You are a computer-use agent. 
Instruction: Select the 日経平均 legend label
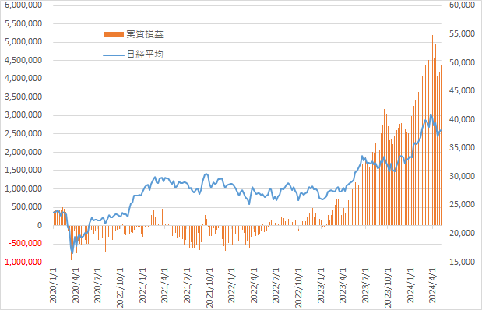click(x=145, y=55)
